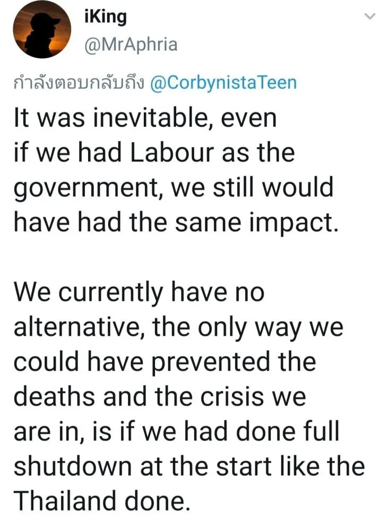This screenshot has width=388, height=531.
Task: Click the line "have had the same impact."
Action: click(175, 222)
